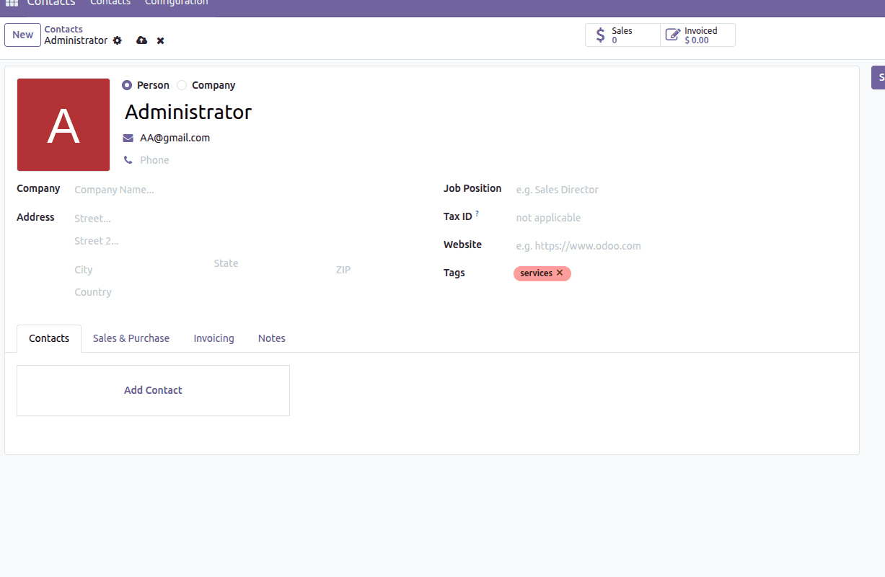
Task: Save record using the cloud icon
Action: pyautogui.click(x=141, y=40)
